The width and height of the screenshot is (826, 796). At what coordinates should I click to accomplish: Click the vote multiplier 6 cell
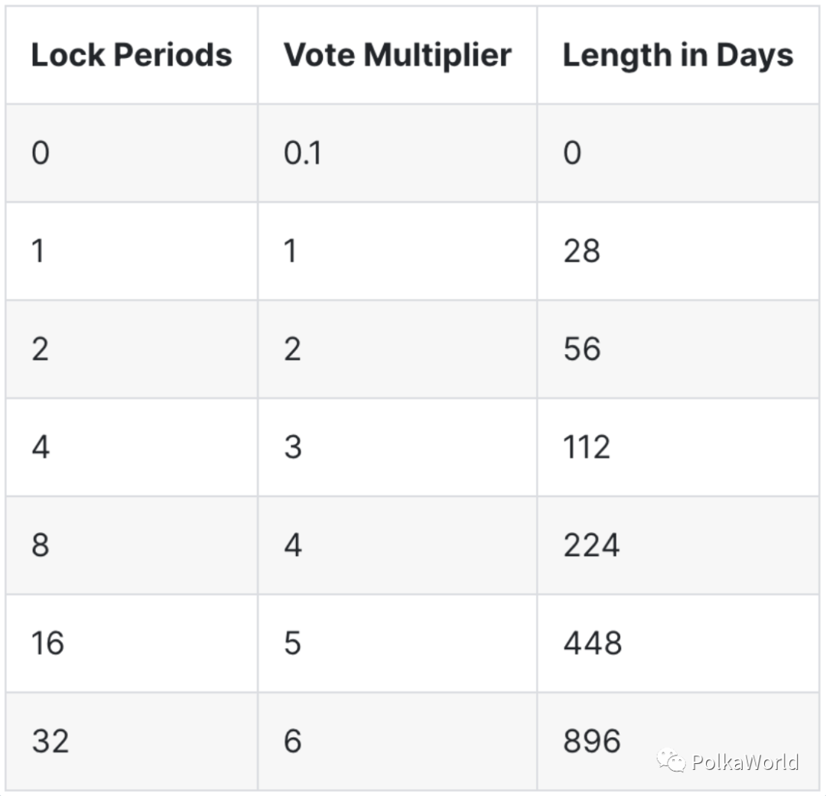(293, 741)
